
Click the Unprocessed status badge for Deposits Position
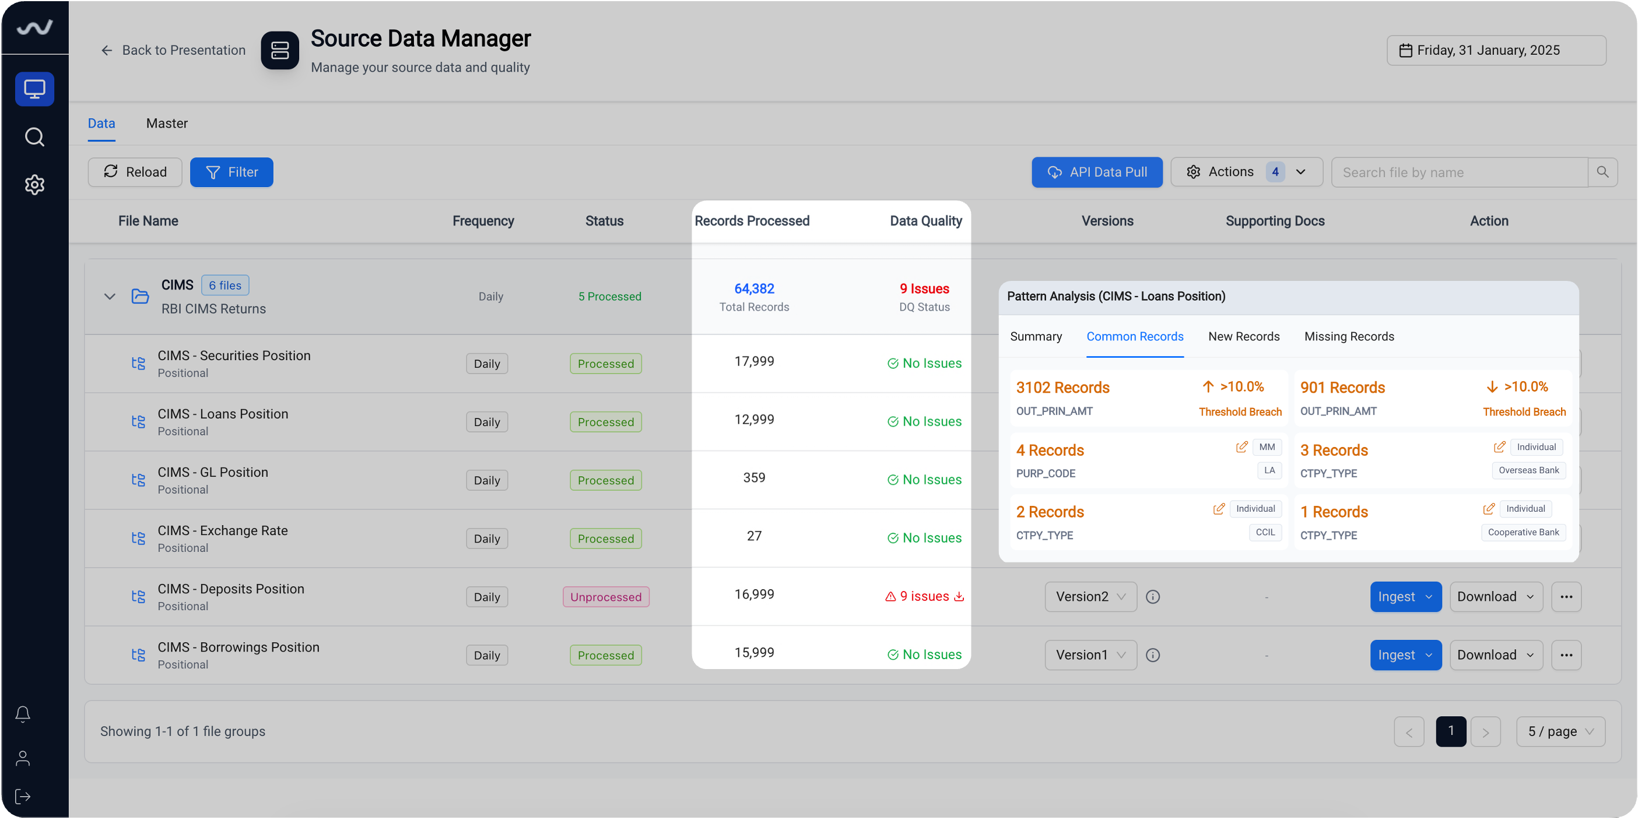click(x=605, y=597)
